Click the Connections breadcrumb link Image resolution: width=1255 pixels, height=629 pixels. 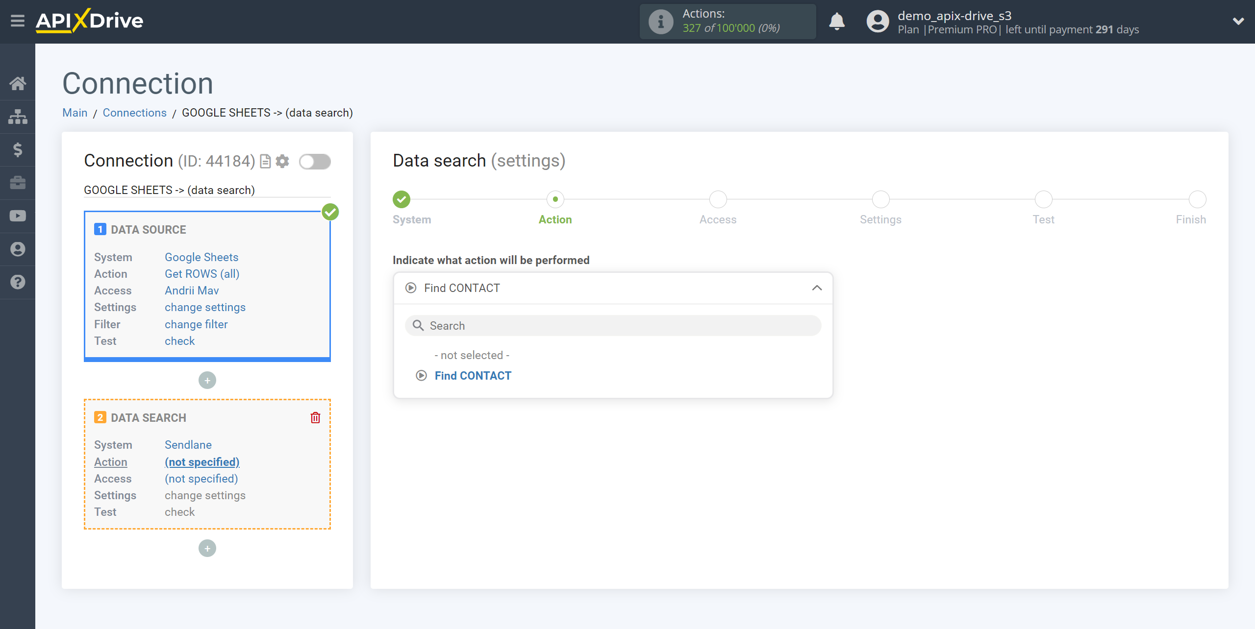coord(134,112)
